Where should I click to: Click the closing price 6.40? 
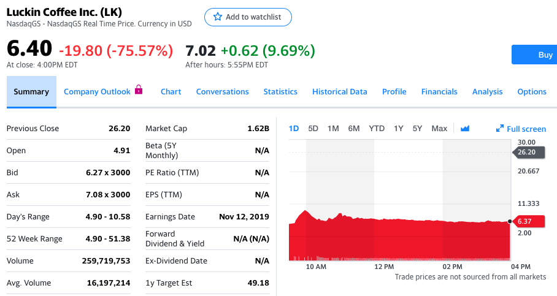point(29,48)
